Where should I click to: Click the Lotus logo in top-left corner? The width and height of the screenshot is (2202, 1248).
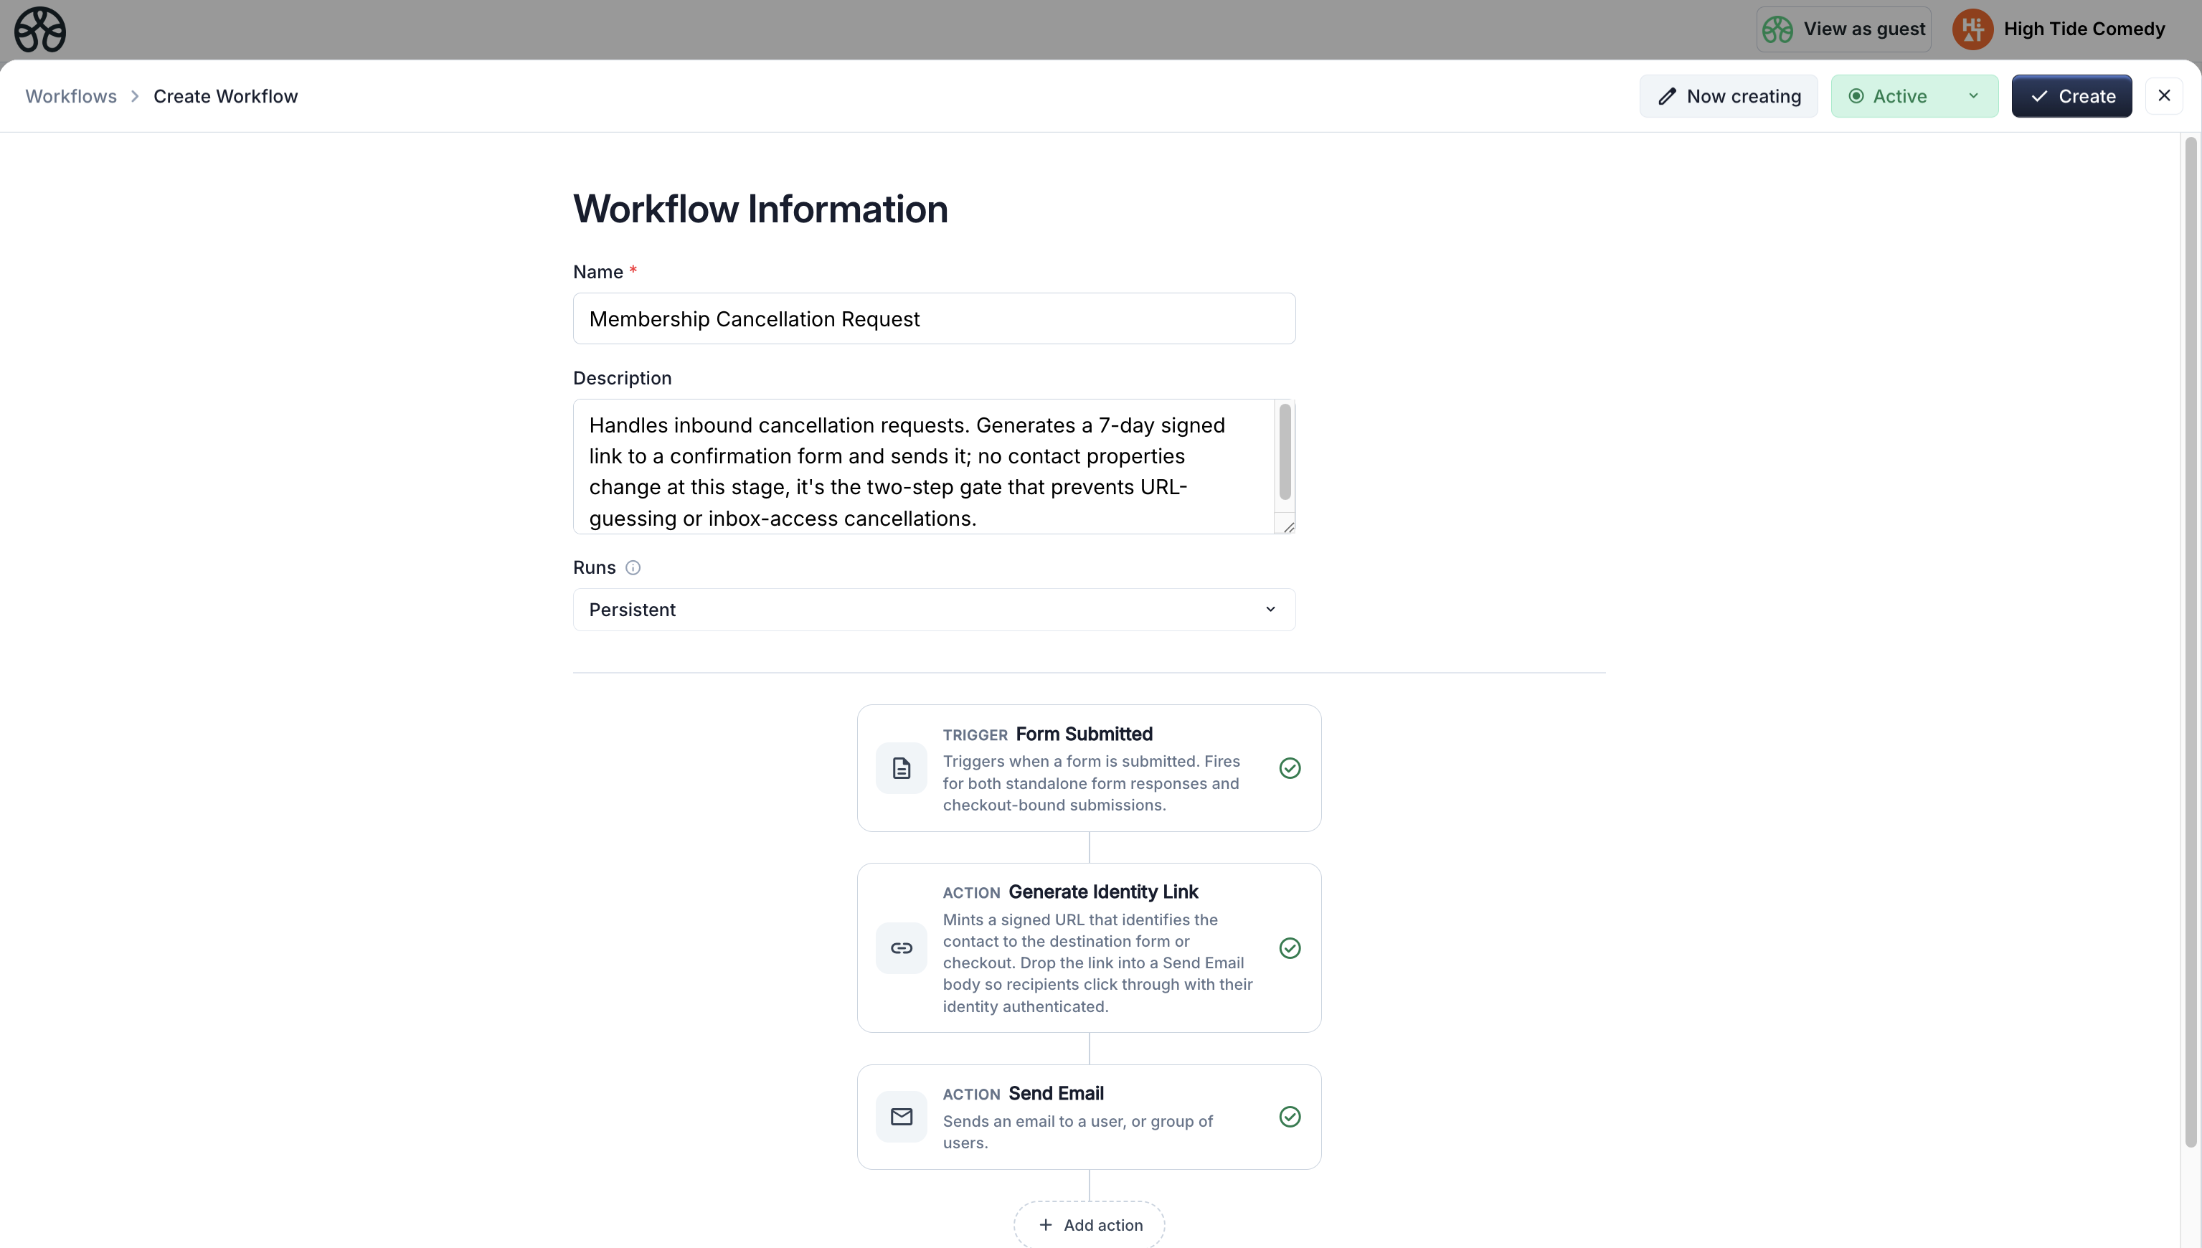[x=39, y=30]
